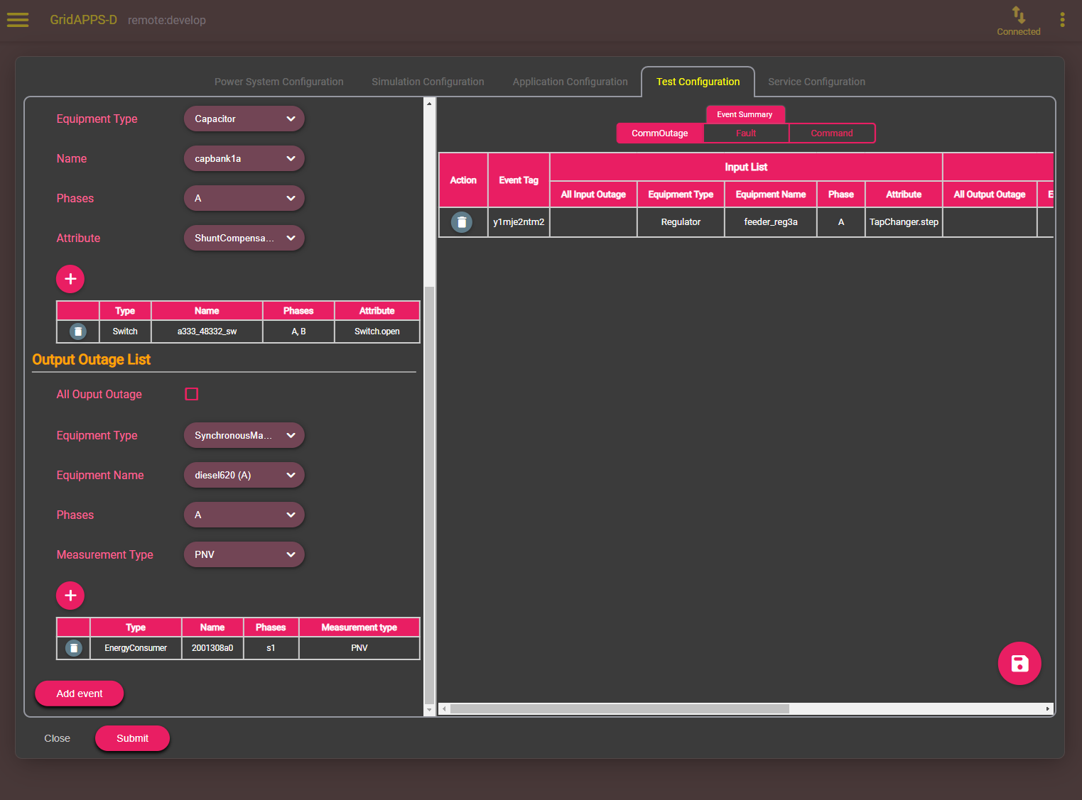Open the vertical three-dot options menu
This screenshot has height=800, width=1082.
[x=1062, y=20]
